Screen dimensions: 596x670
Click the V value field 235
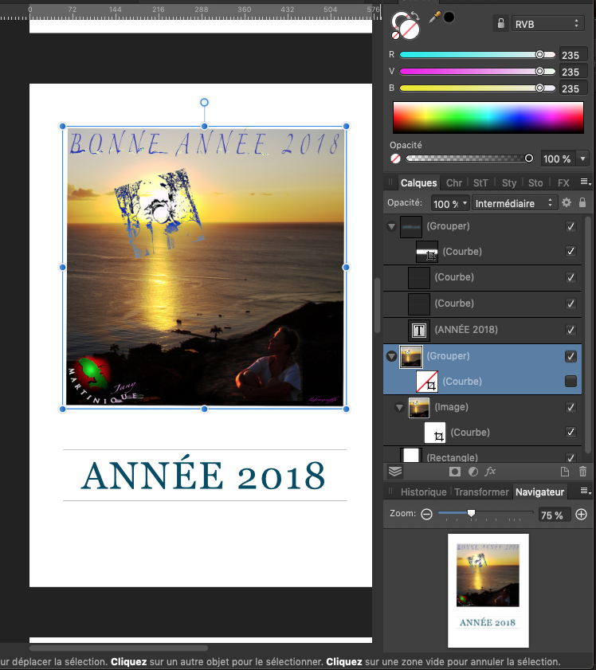coord(573,72)
